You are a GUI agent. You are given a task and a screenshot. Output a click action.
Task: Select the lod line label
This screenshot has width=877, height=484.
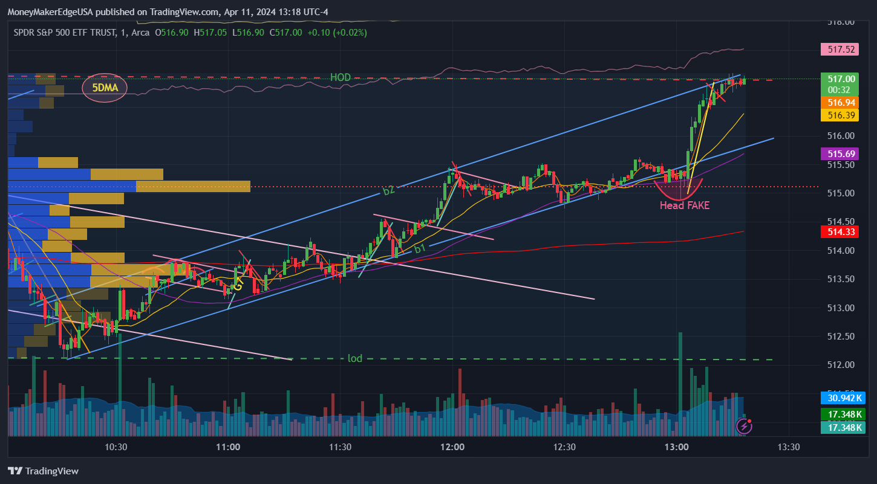pos(355,358)
